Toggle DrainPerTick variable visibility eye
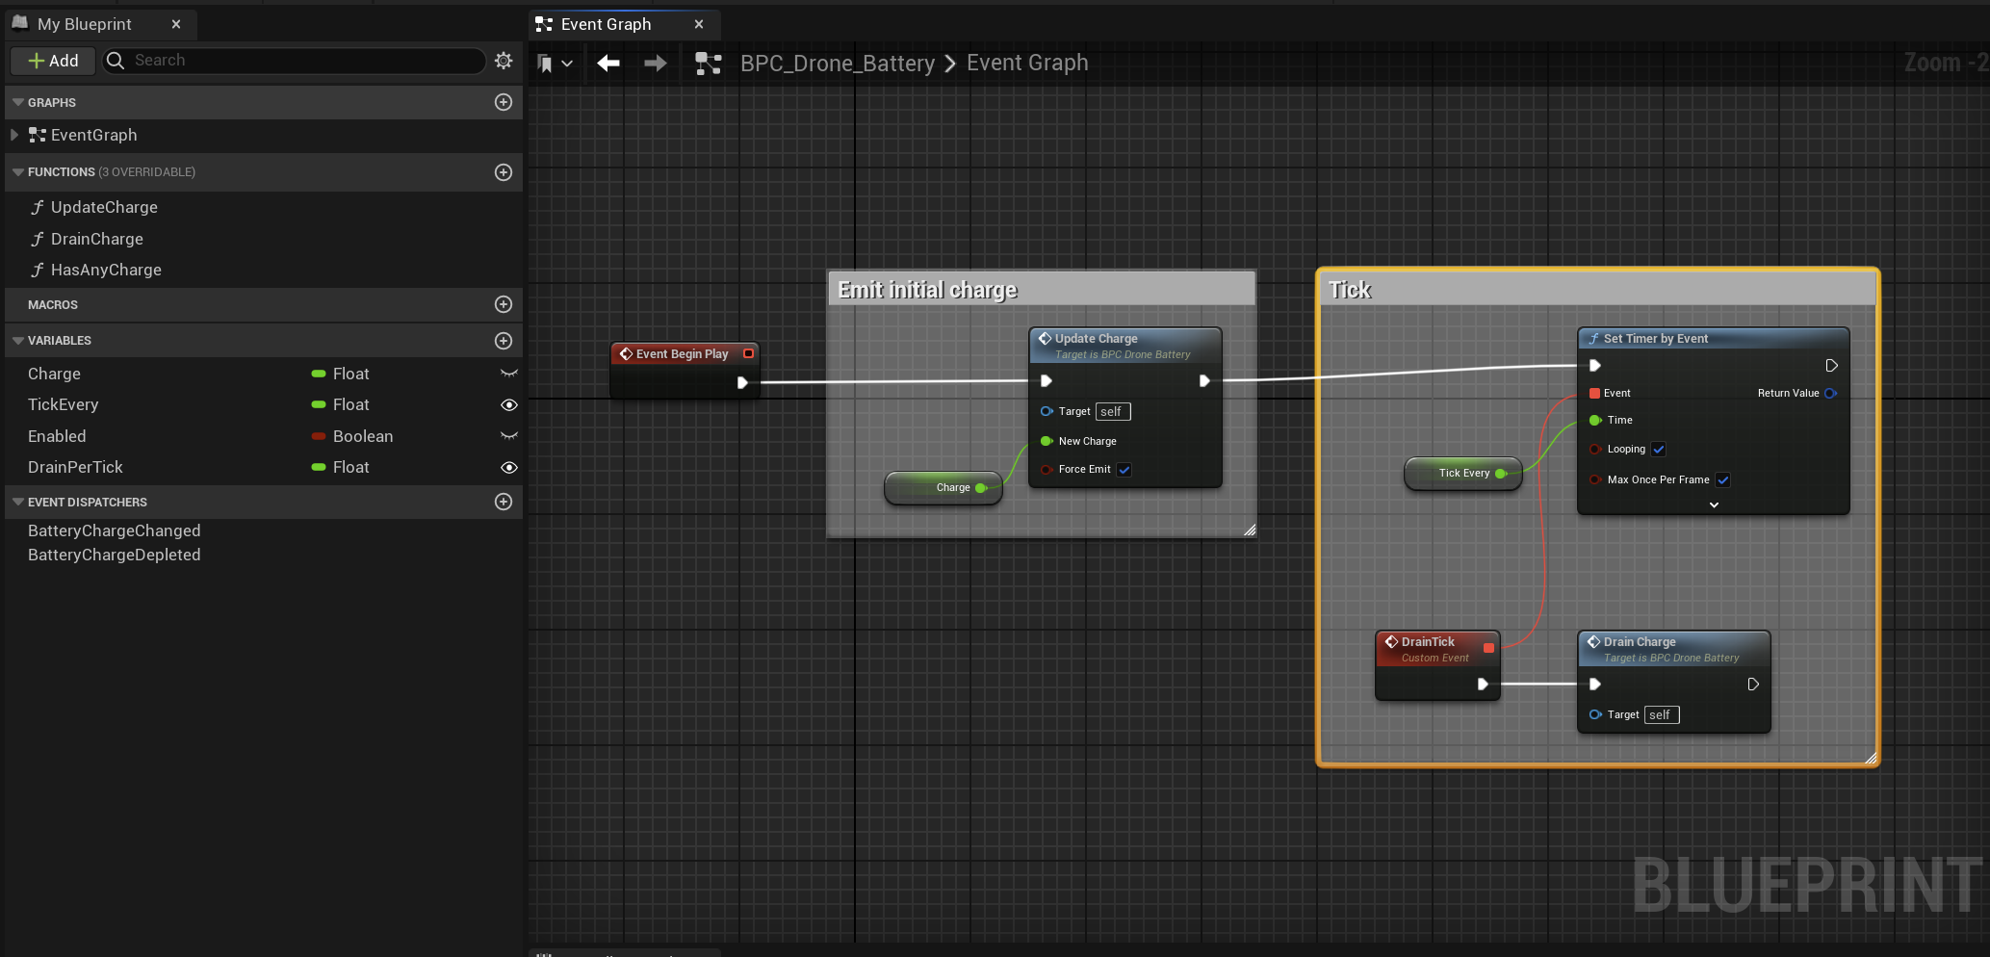Screen dimensions: 1990x957 [509, 467]
